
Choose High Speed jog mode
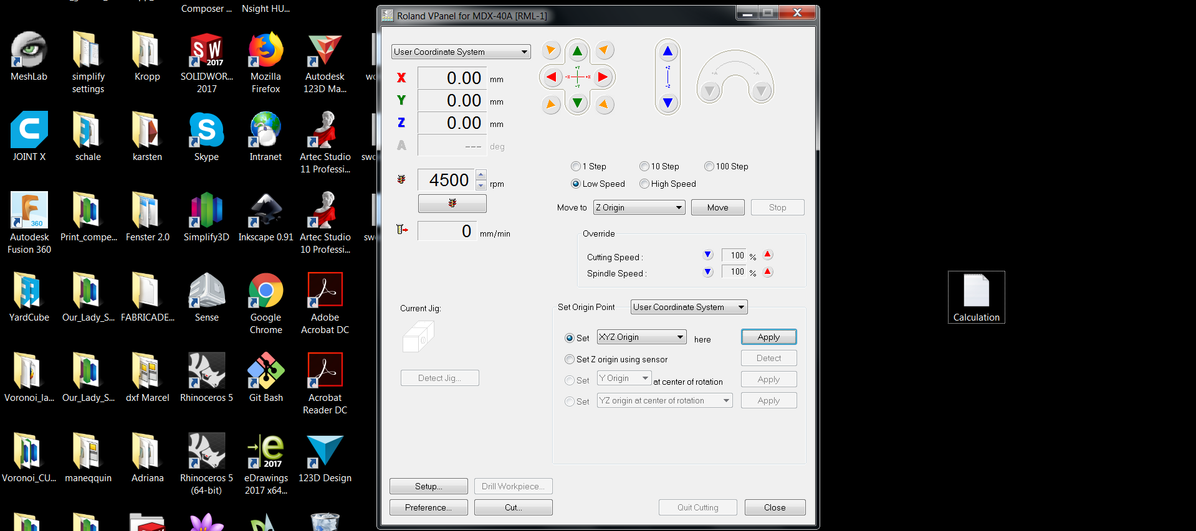(x=644, y=184)
